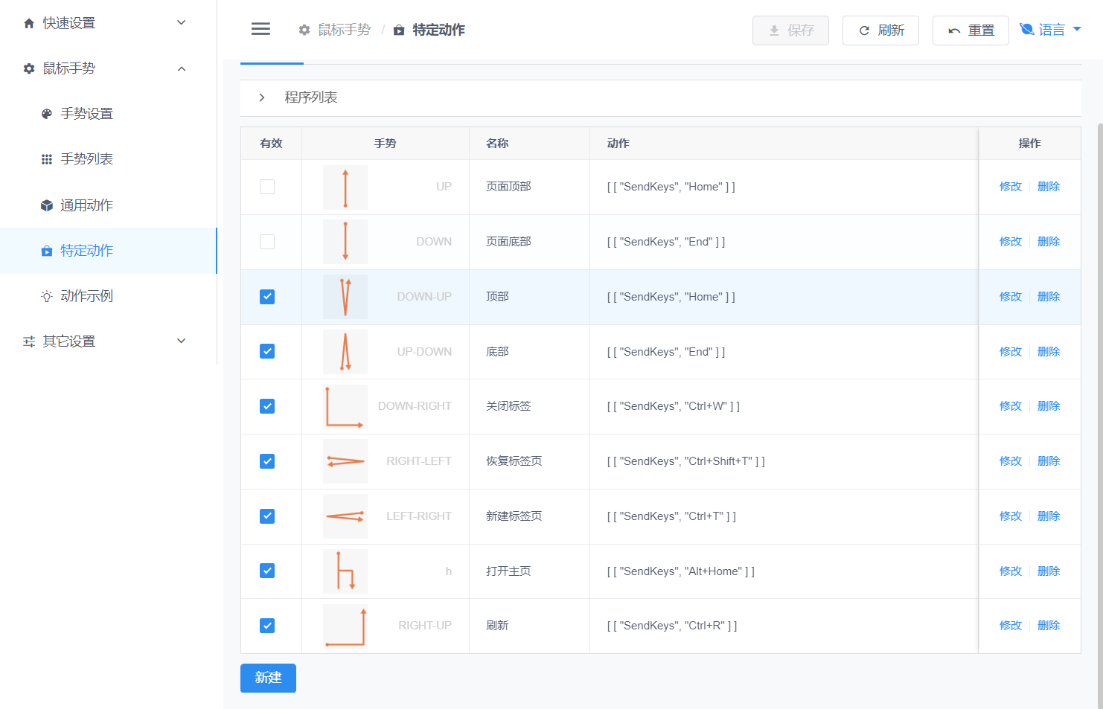The width and height of the screenshot is (1103, 709).
Task: Click the 名称 column header
Action: (529, 144)
